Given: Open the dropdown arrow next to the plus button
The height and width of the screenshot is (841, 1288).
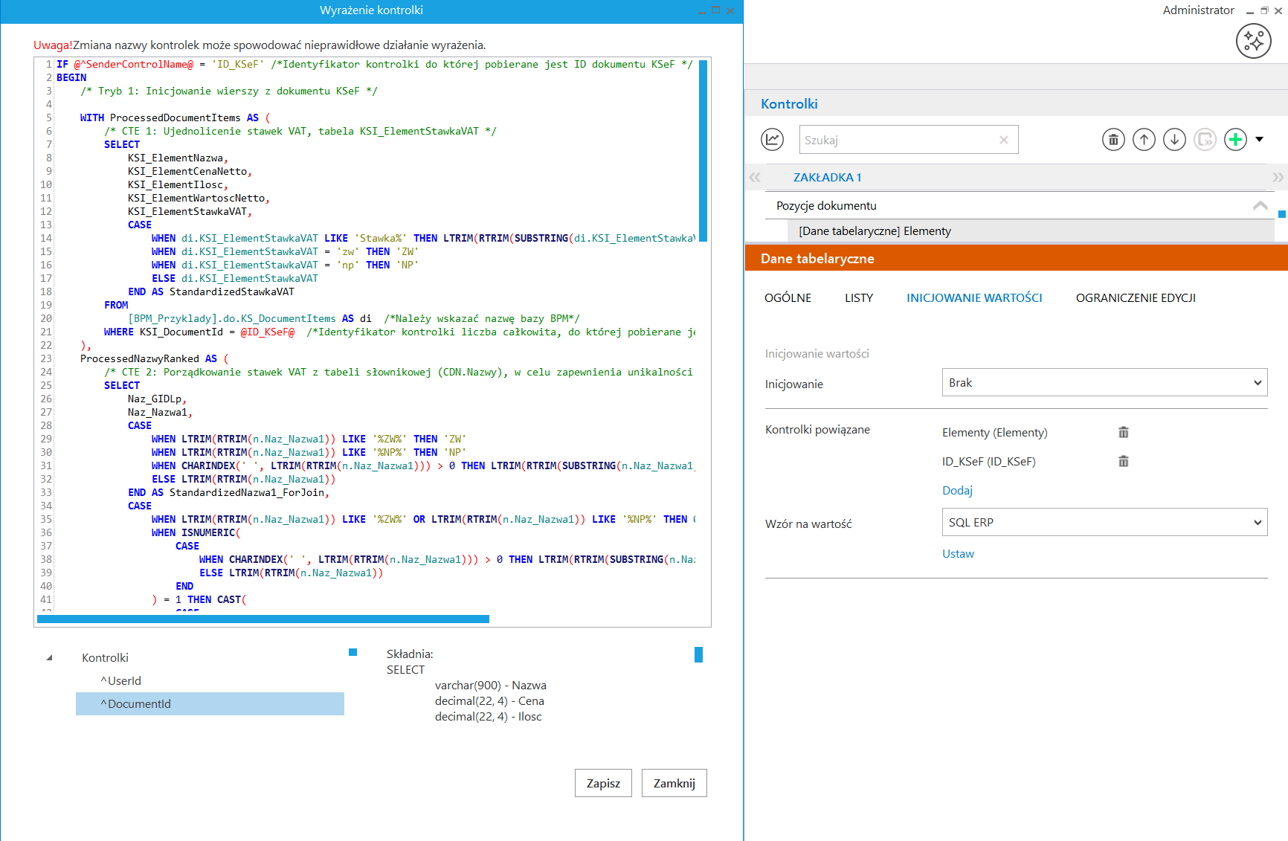Looking at the screenshot, I should pyautogui.click(x=1259, y=139).
